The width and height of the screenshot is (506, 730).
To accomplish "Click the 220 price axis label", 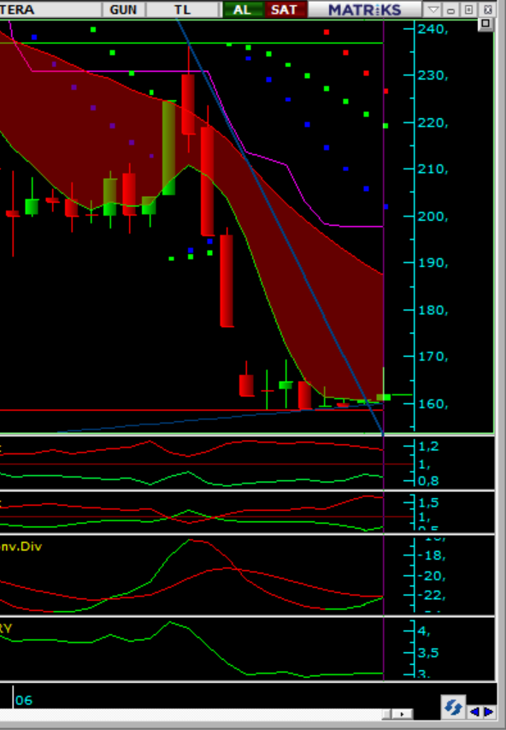I will pos(432,123).
